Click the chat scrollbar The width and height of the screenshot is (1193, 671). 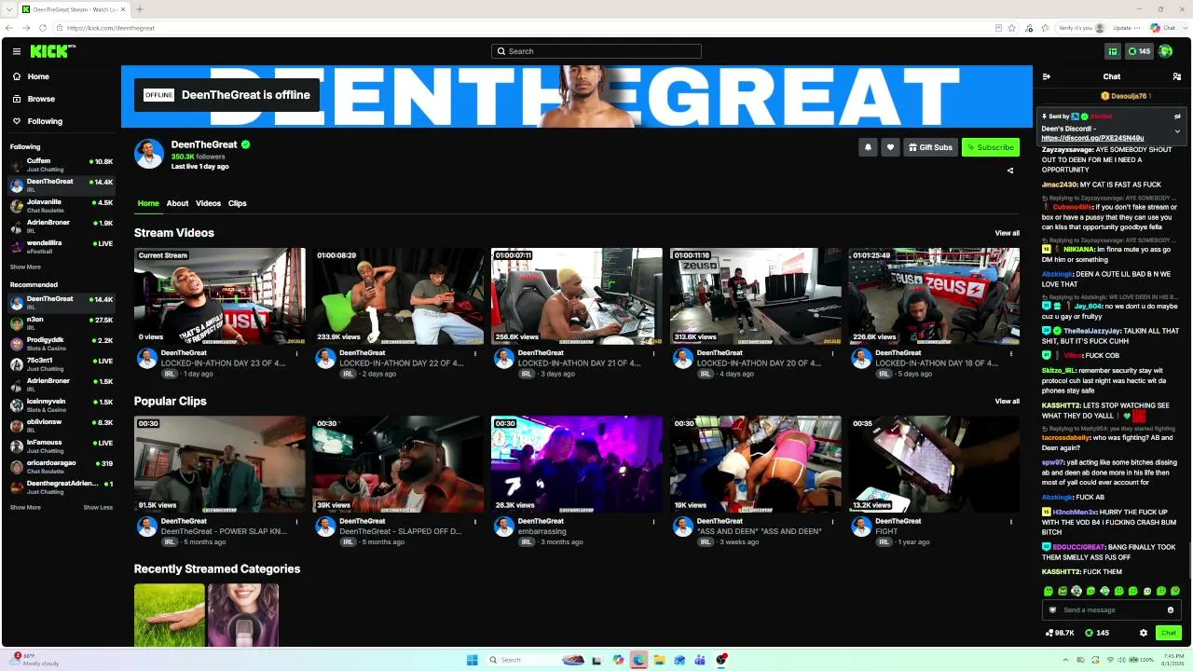click(x=1188, y=559)
